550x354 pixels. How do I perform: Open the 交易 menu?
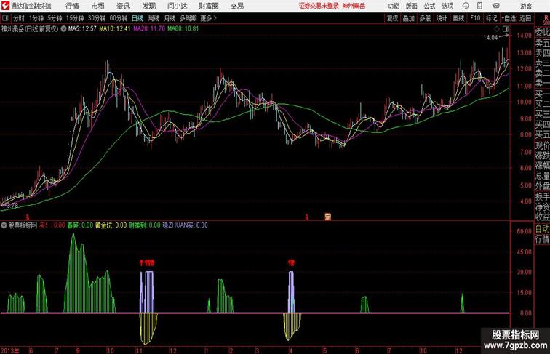point(236,6)
